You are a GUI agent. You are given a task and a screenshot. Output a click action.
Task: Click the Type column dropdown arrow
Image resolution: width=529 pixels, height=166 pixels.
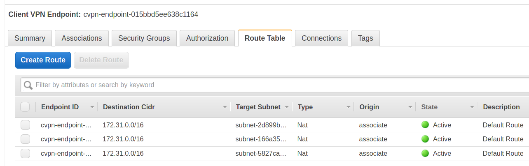pyautogui.click(x=349, y=107)
